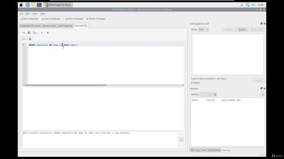The width and height of the screenshot is (284, 159).
Task: Open the View menu
Action: coord(35,14)
